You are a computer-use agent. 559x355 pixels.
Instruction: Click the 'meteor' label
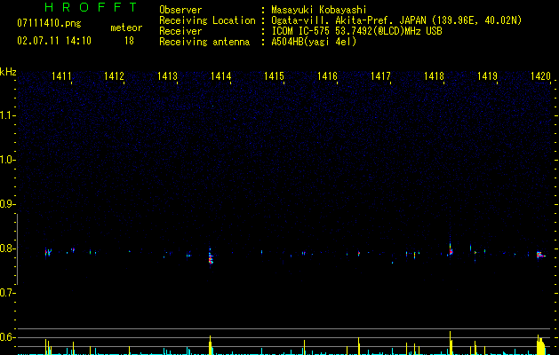[126, 28]
